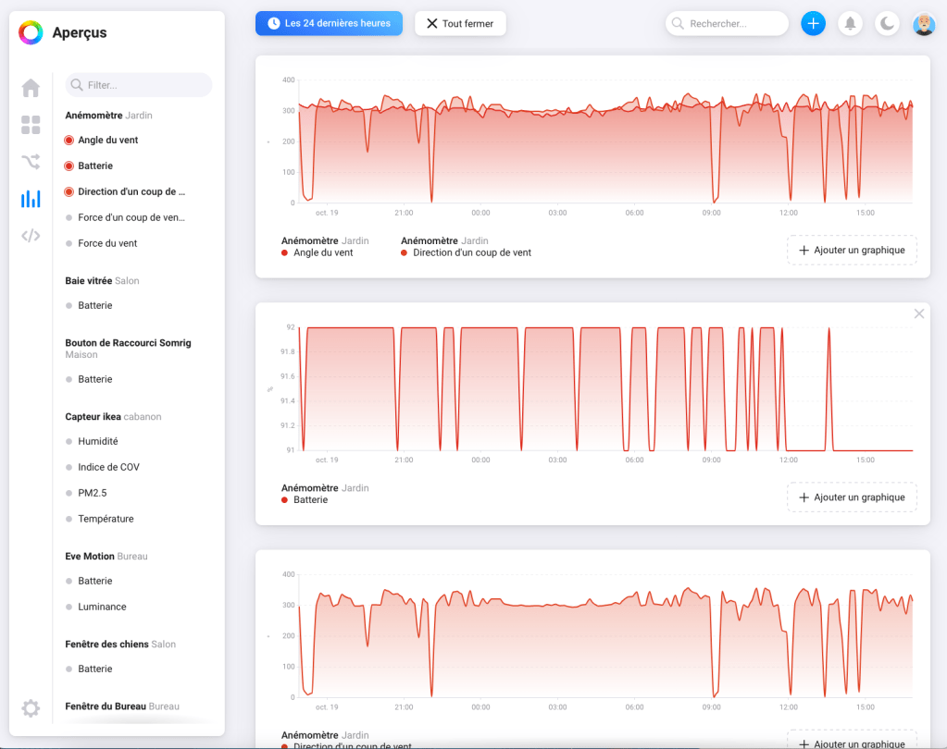Click Ajouter un graphique in first chart
Image resolution: width=947 pixels, height=749 pixels.
click(x=852, y=251)
